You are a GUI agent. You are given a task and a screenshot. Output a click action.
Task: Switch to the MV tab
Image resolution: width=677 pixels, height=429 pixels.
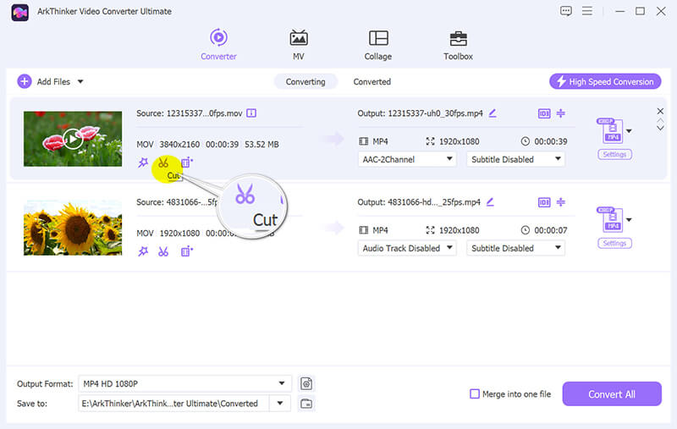[299, 45]
